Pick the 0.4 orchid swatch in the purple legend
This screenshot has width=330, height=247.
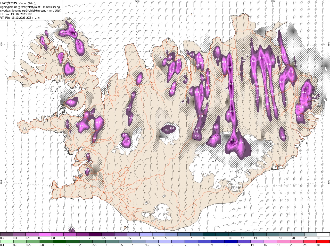(x=32, y=234)
